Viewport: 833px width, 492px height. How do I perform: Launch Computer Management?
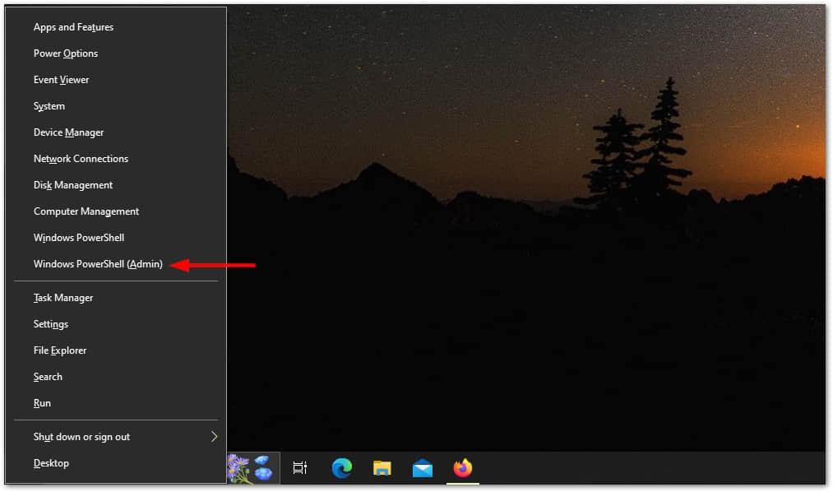coord(86,211)
